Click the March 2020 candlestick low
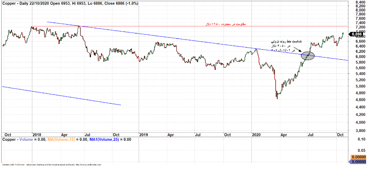Image resolution: width=369 pixels, height=169 pixels. pos(277,98)
